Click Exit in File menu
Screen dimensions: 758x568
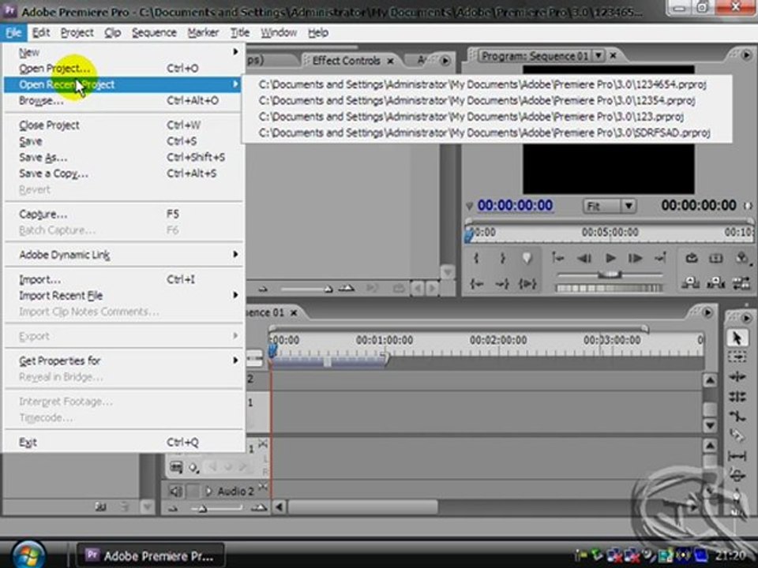tap(125, 442)
